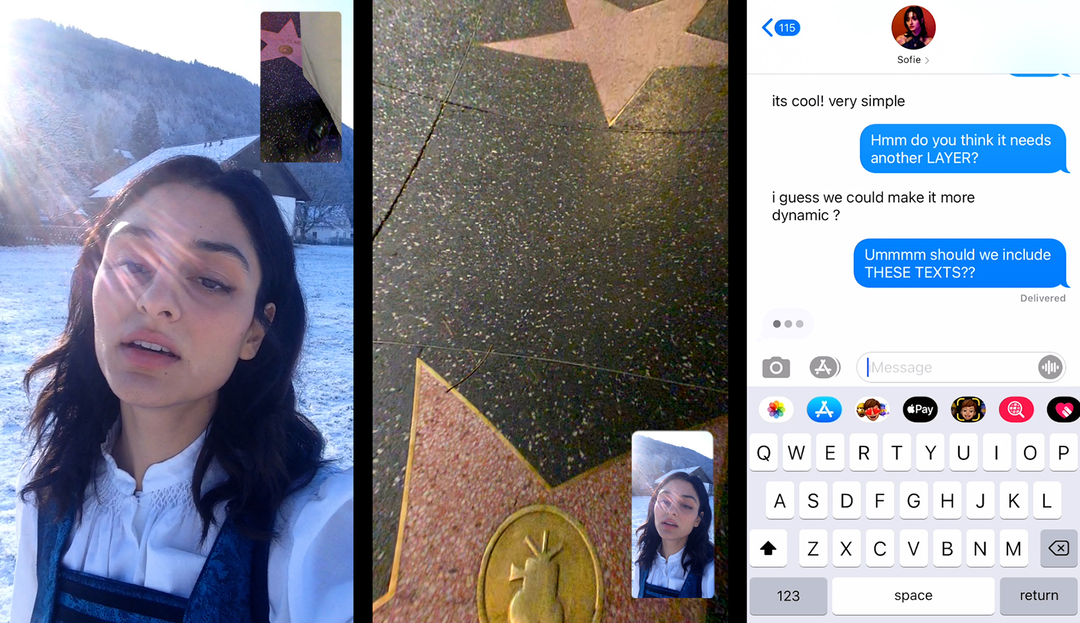Tap the P key

point(1063,453)
